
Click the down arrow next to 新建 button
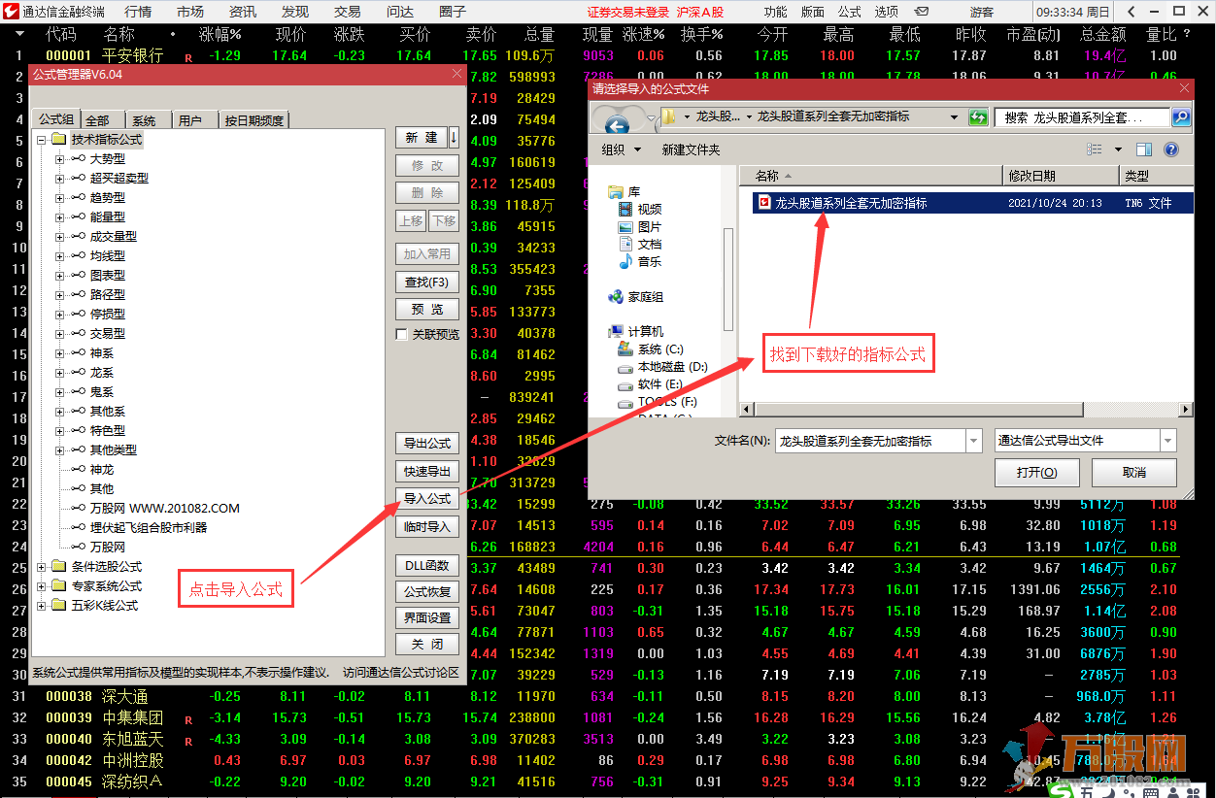click(453, 138)
